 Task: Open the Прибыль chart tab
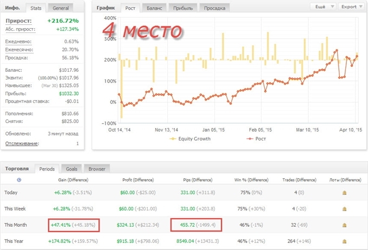click(183, 8)
